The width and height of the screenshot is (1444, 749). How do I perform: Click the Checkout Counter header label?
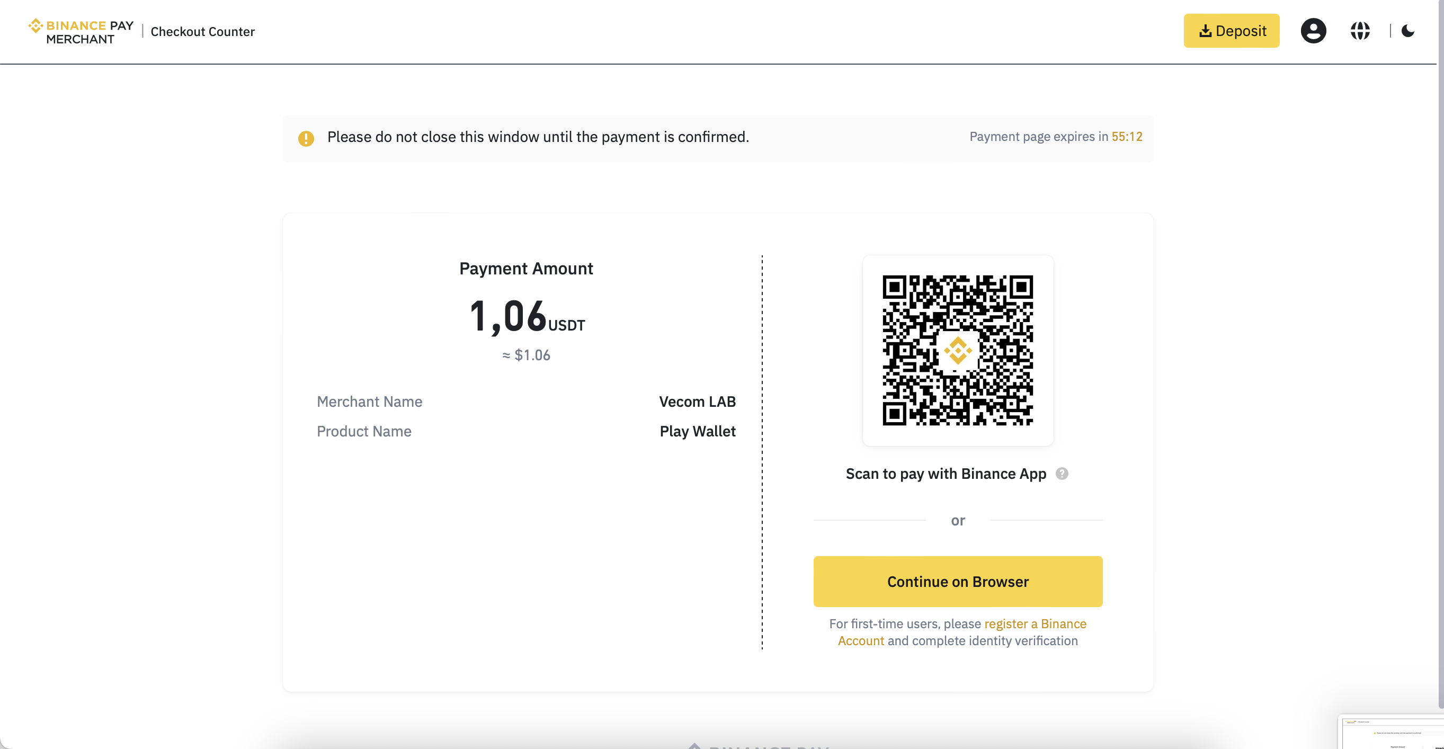[202, 32]
